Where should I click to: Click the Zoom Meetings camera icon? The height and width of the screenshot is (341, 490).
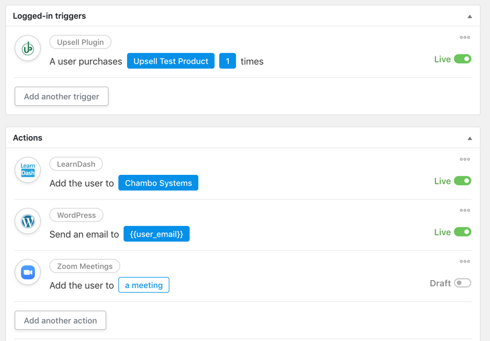tap(28, 272)
